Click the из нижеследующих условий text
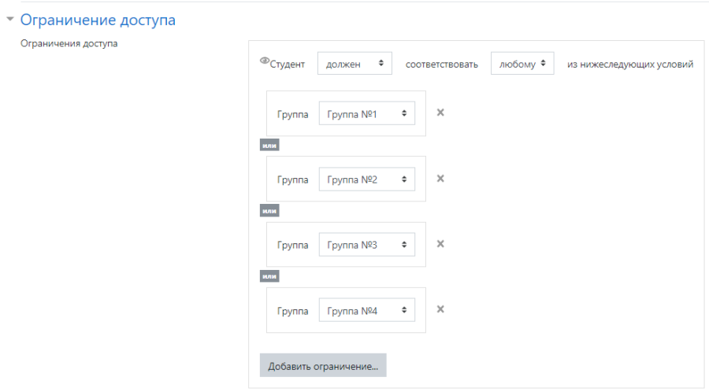Screen dimensions: 709x392 pyautogui.click(x=630, y=64)
